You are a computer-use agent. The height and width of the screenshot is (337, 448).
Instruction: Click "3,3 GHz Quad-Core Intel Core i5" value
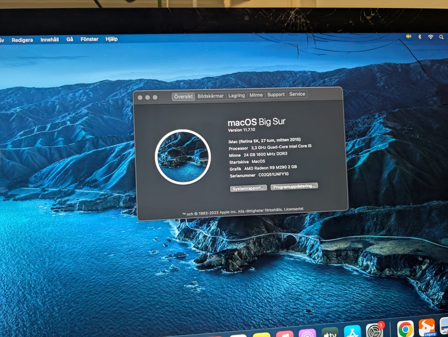pos(281,147)
